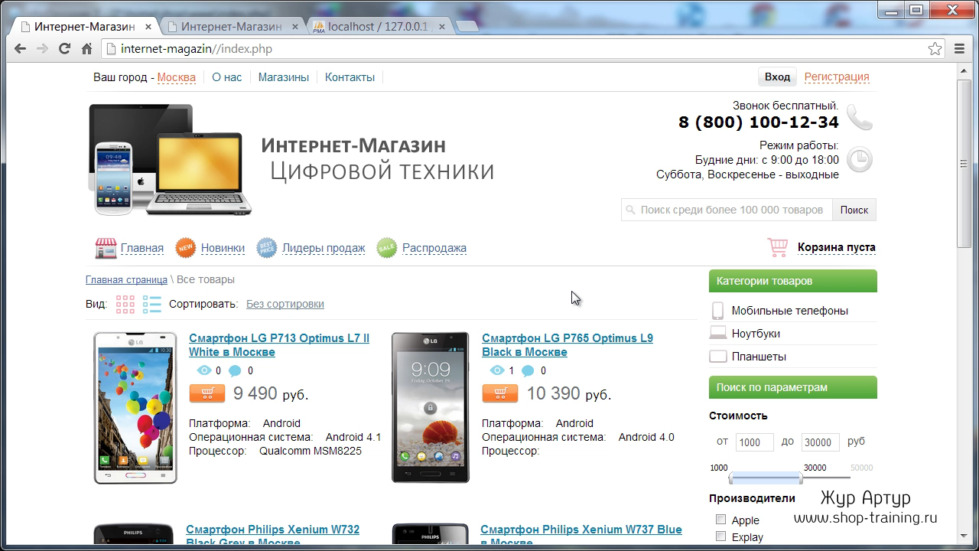Close the first Интернет-Магазин tab
This screenshot has width=979, height=551.
tap(148, 27)
